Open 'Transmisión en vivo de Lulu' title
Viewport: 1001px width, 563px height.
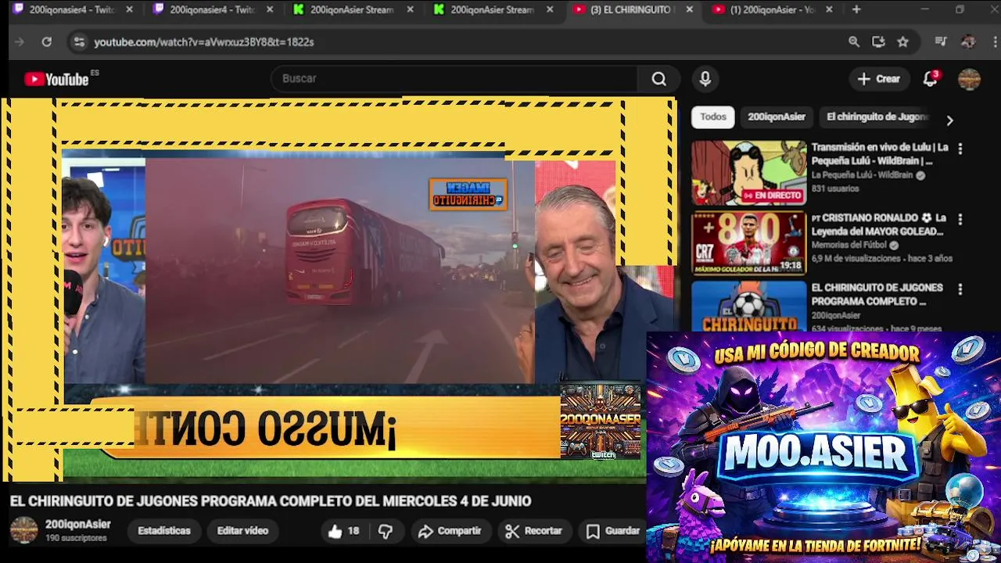click(x=880, y=154)
